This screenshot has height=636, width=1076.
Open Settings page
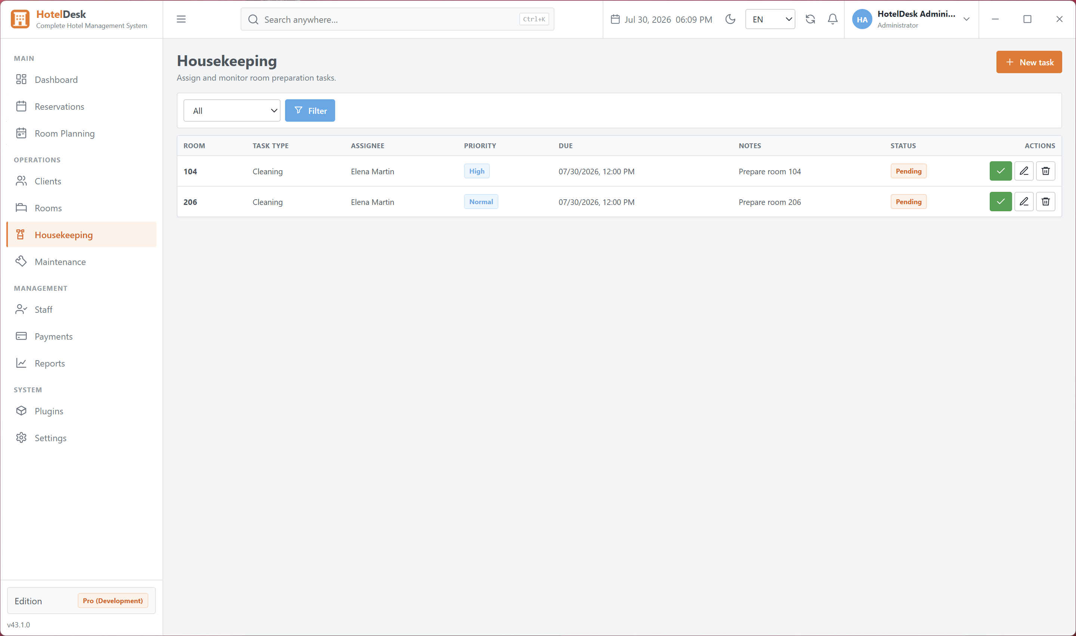[x=81, y=438]
